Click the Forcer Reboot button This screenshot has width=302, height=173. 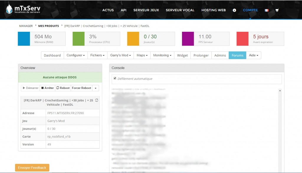(81, 88)
